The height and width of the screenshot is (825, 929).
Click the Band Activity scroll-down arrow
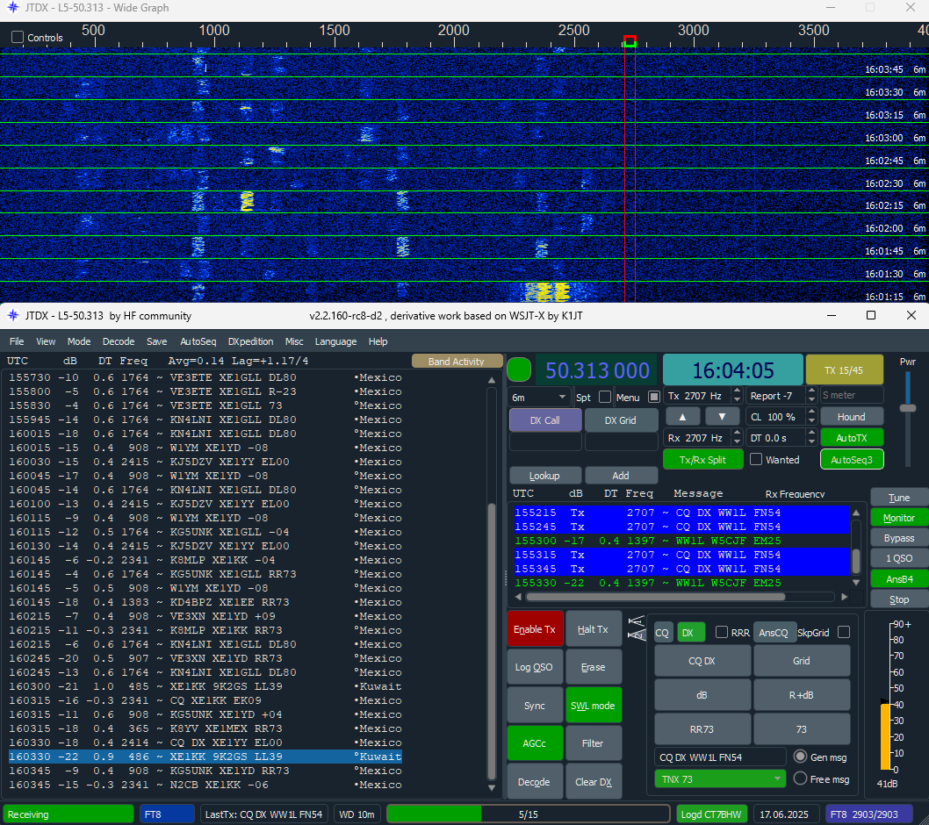click(x=492, y=787)
